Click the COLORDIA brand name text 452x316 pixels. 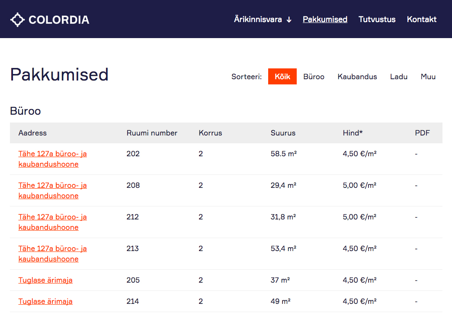tap(59, 19)
